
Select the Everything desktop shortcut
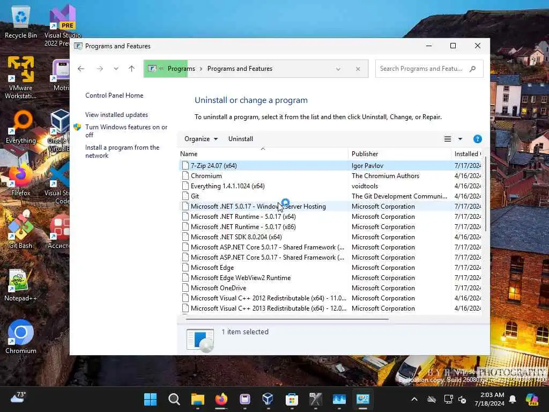click(21, 127)
